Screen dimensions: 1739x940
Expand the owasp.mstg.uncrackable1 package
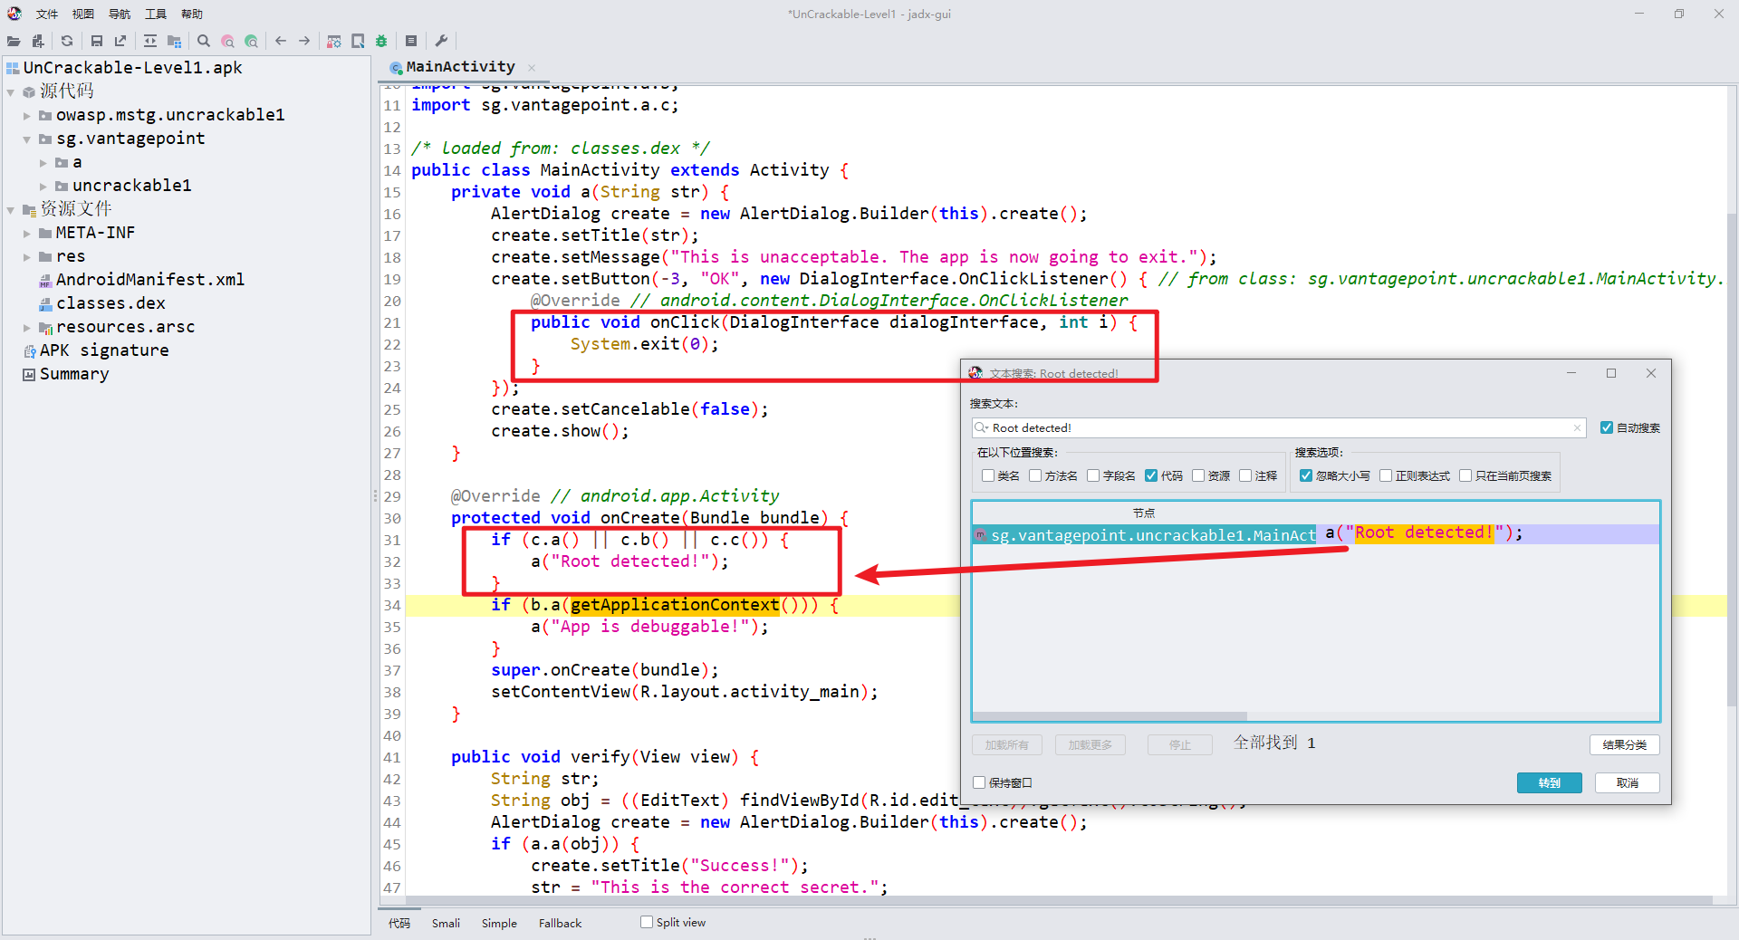(x=27, y=116)
